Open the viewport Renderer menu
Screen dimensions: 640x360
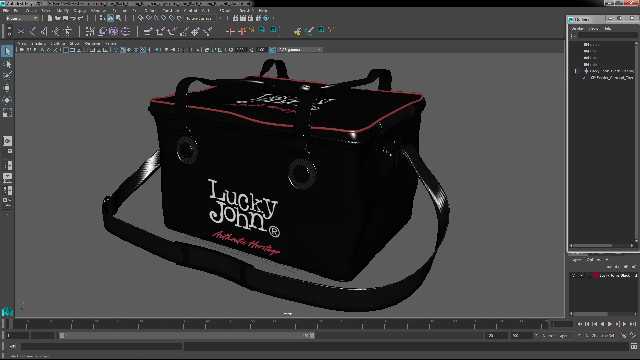(92, 43)
